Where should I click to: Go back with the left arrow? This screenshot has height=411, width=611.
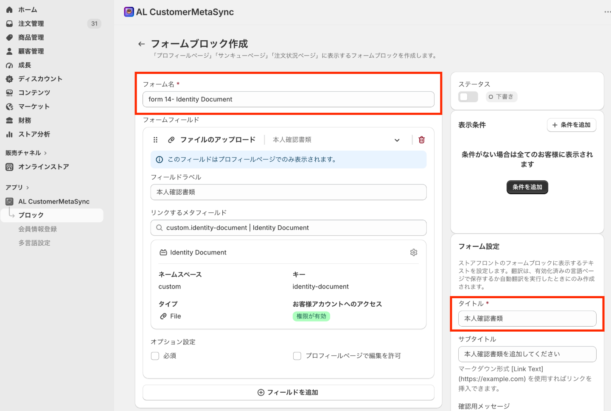point(142,44)
